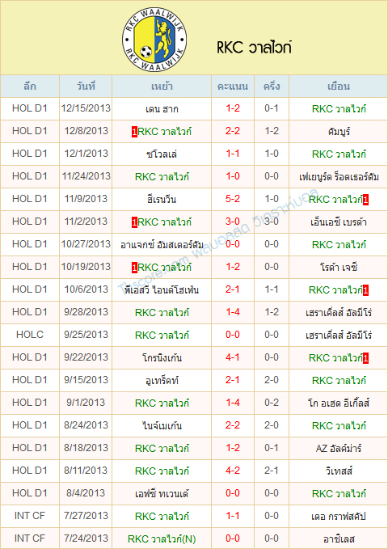The height and width of the screenshot is (549, 388).
Task: Click the เยือน column header
Action: point(339,87)
